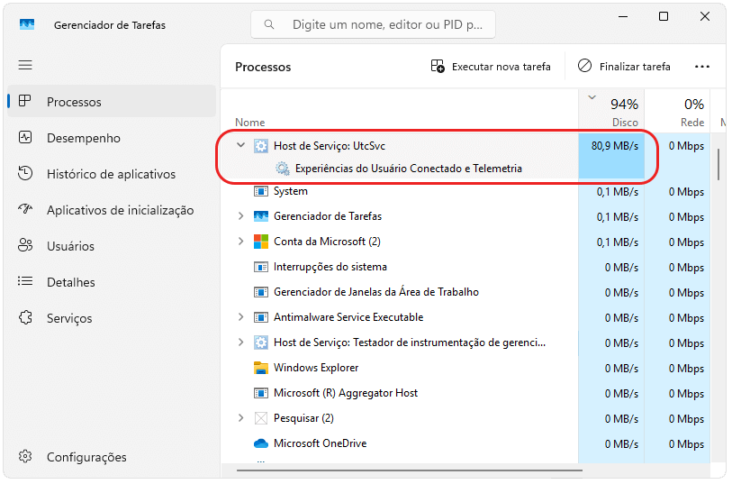The width and height of the screenshot is (732, 484).
Task: Maximize the Task Manager window
Action: click(664, 16)
